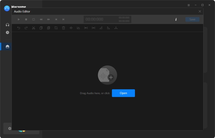The image size is (215, 138).
Task: Open the history clock icon in sidebar
Action: coord(8,32)
